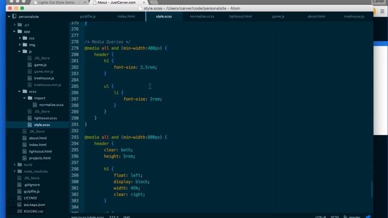Viewport: 388px width, 218px height.
Task: Click file path in status bar
Action: 87,217
